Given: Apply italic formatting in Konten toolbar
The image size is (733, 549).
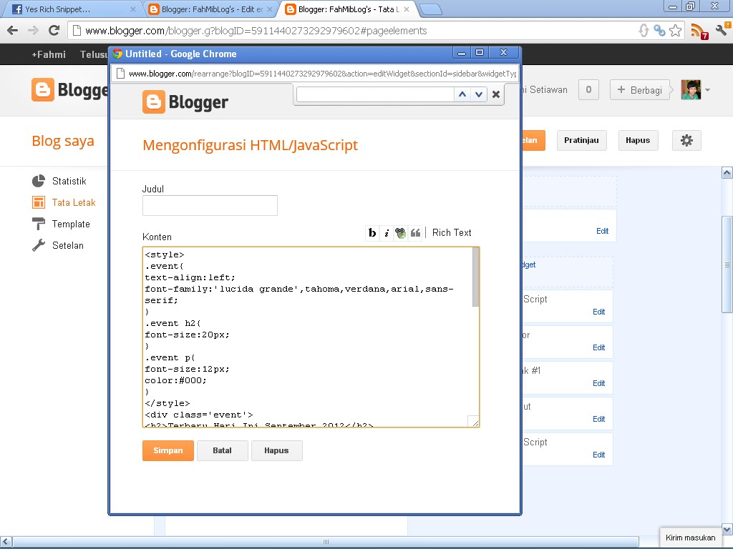Looking at the screenshot, I should tap(387, 232).
